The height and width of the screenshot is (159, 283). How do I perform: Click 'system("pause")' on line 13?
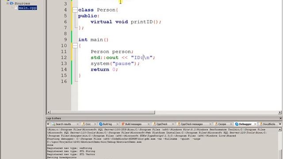(x=114, y=64)
